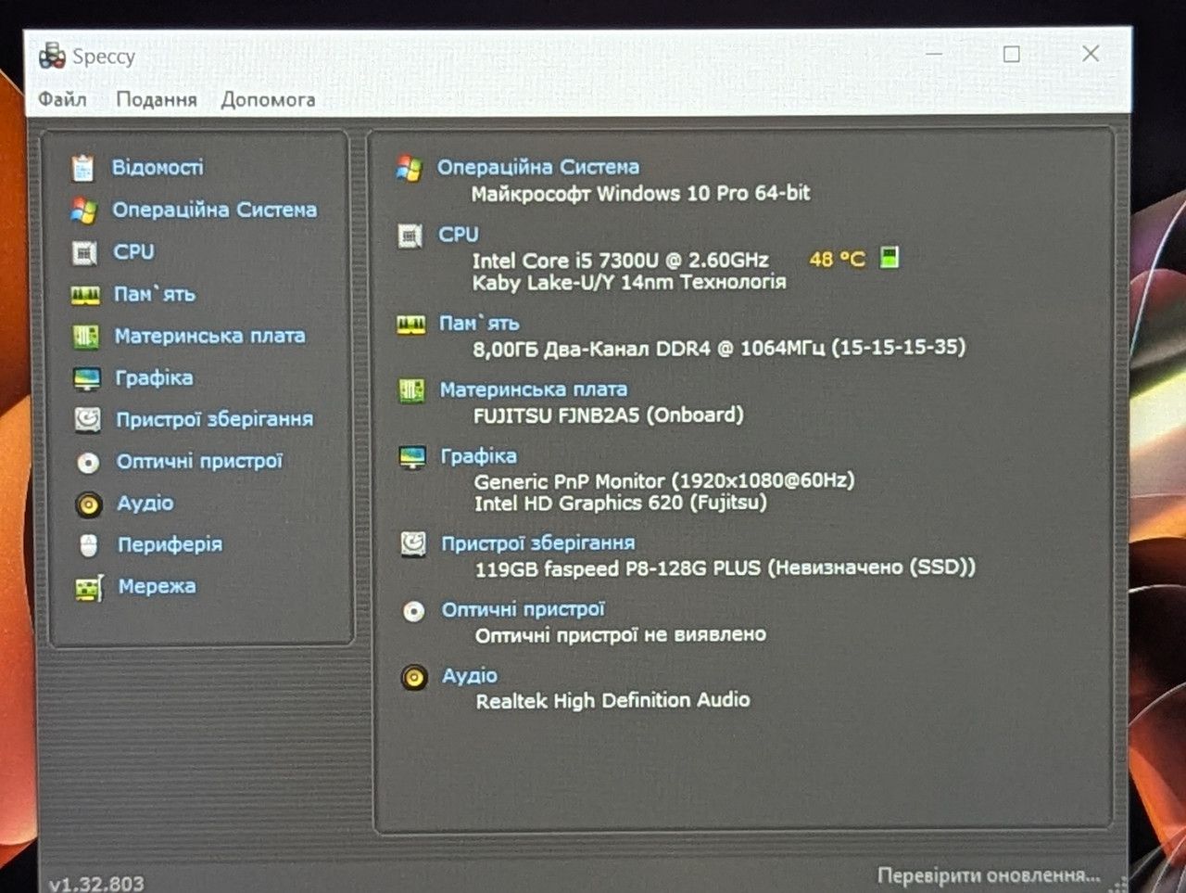Screen dimensions: 1186x893
Task: Click Перевірити оновлення link
Action: [989, 874]
